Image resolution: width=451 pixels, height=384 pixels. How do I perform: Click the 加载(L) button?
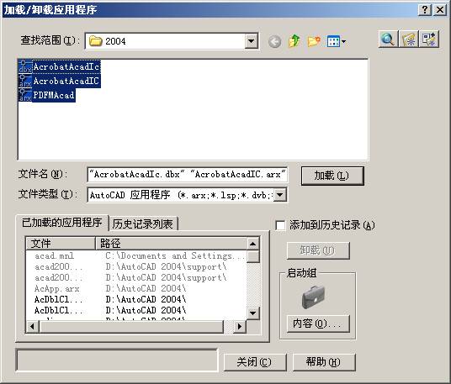332,176
